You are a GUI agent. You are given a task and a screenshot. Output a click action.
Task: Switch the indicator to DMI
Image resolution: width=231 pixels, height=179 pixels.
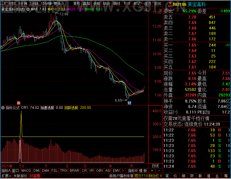tap(36, 171)
